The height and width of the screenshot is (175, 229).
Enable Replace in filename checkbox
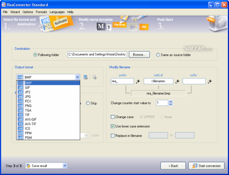113,136
